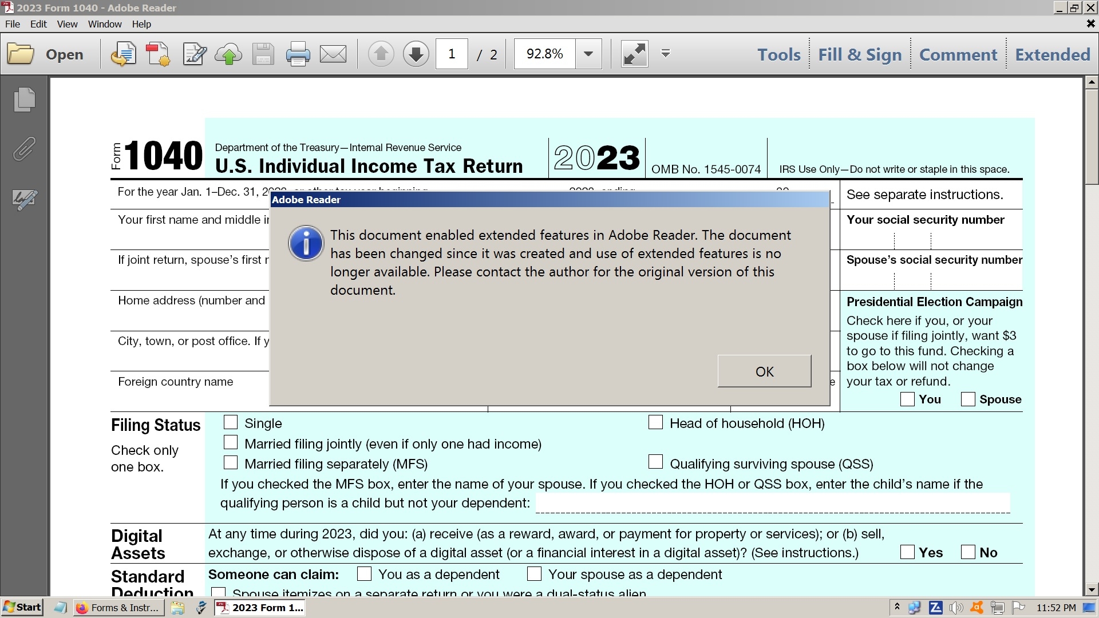Click the blue Z tray icon
Image resolution: width=1099 pixels, height=618 pixels.
click(936, 608)
